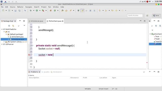Maximize the editor area

145,21
